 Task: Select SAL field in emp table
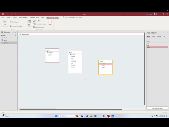(72, 63)
